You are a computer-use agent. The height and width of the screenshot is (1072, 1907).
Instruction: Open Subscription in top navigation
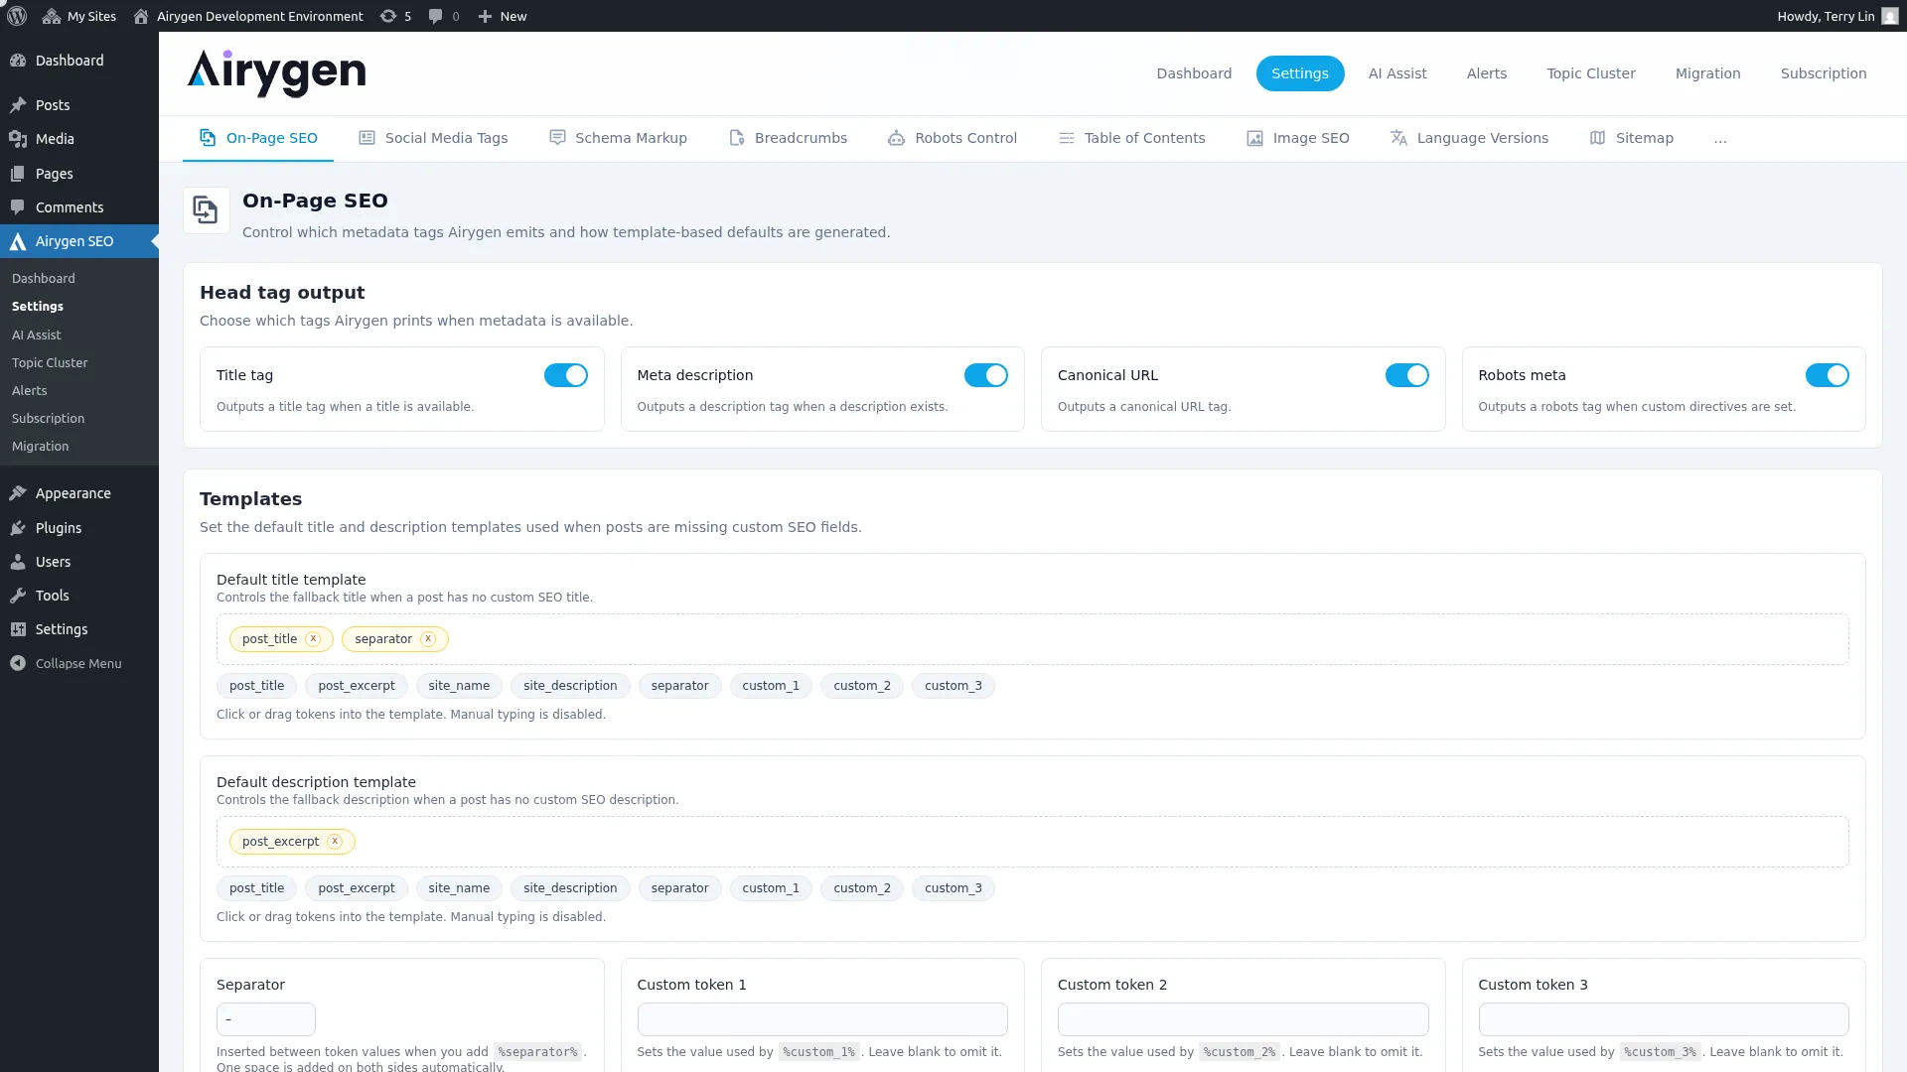(1824, 73)
